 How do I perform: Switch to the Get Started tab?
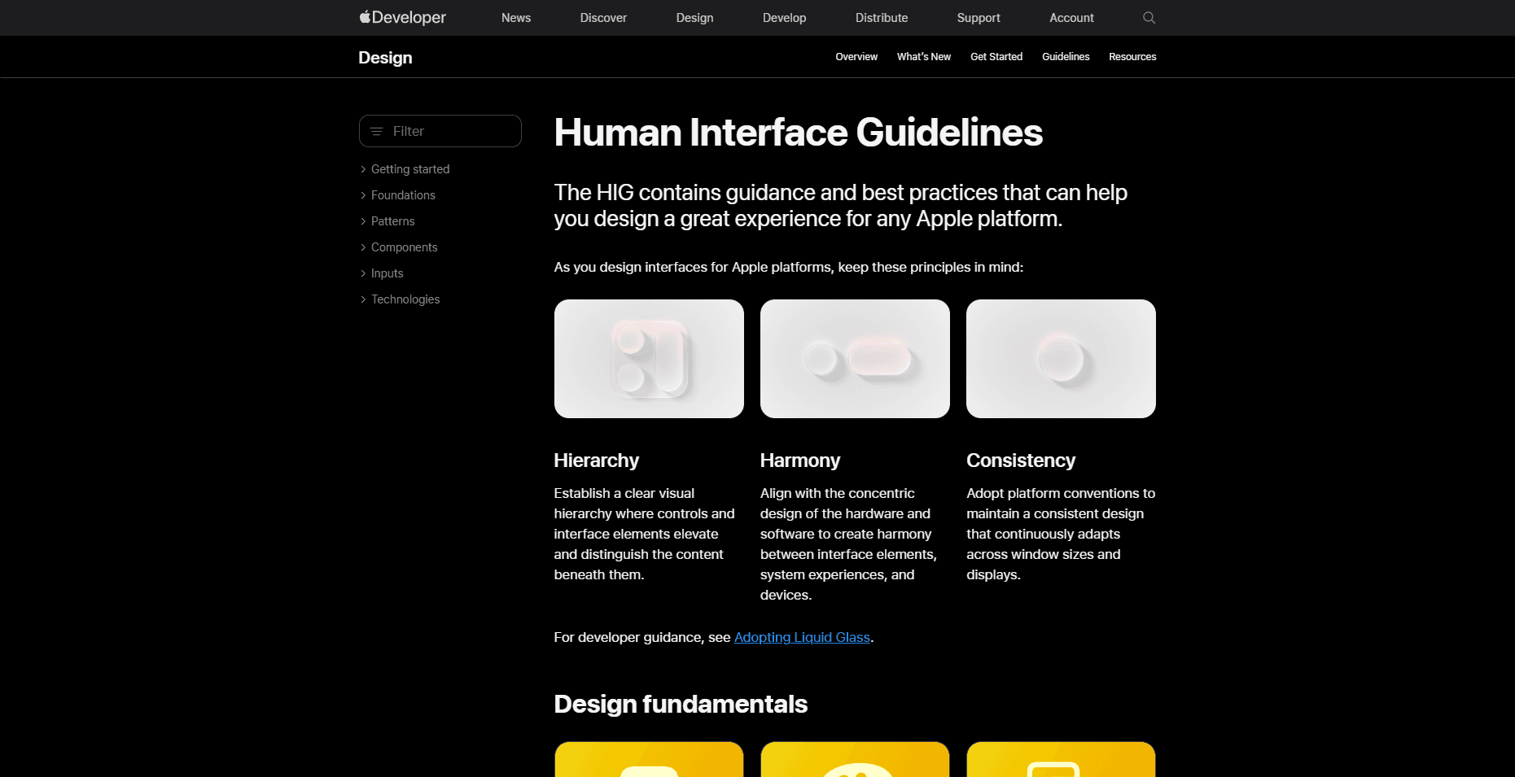point(996,57)
